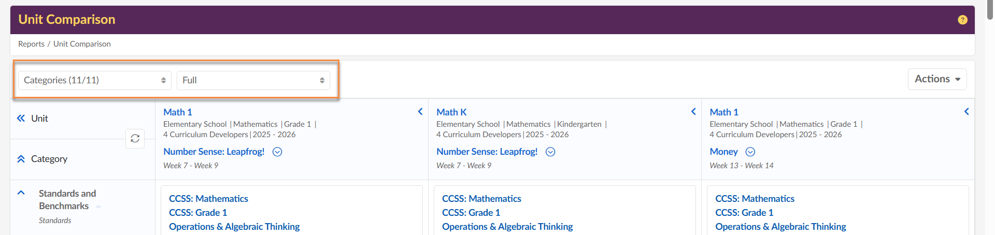Open the Categories (11/11) dropdown
This screenshot has width=995, height=235.
click(94, 80)
